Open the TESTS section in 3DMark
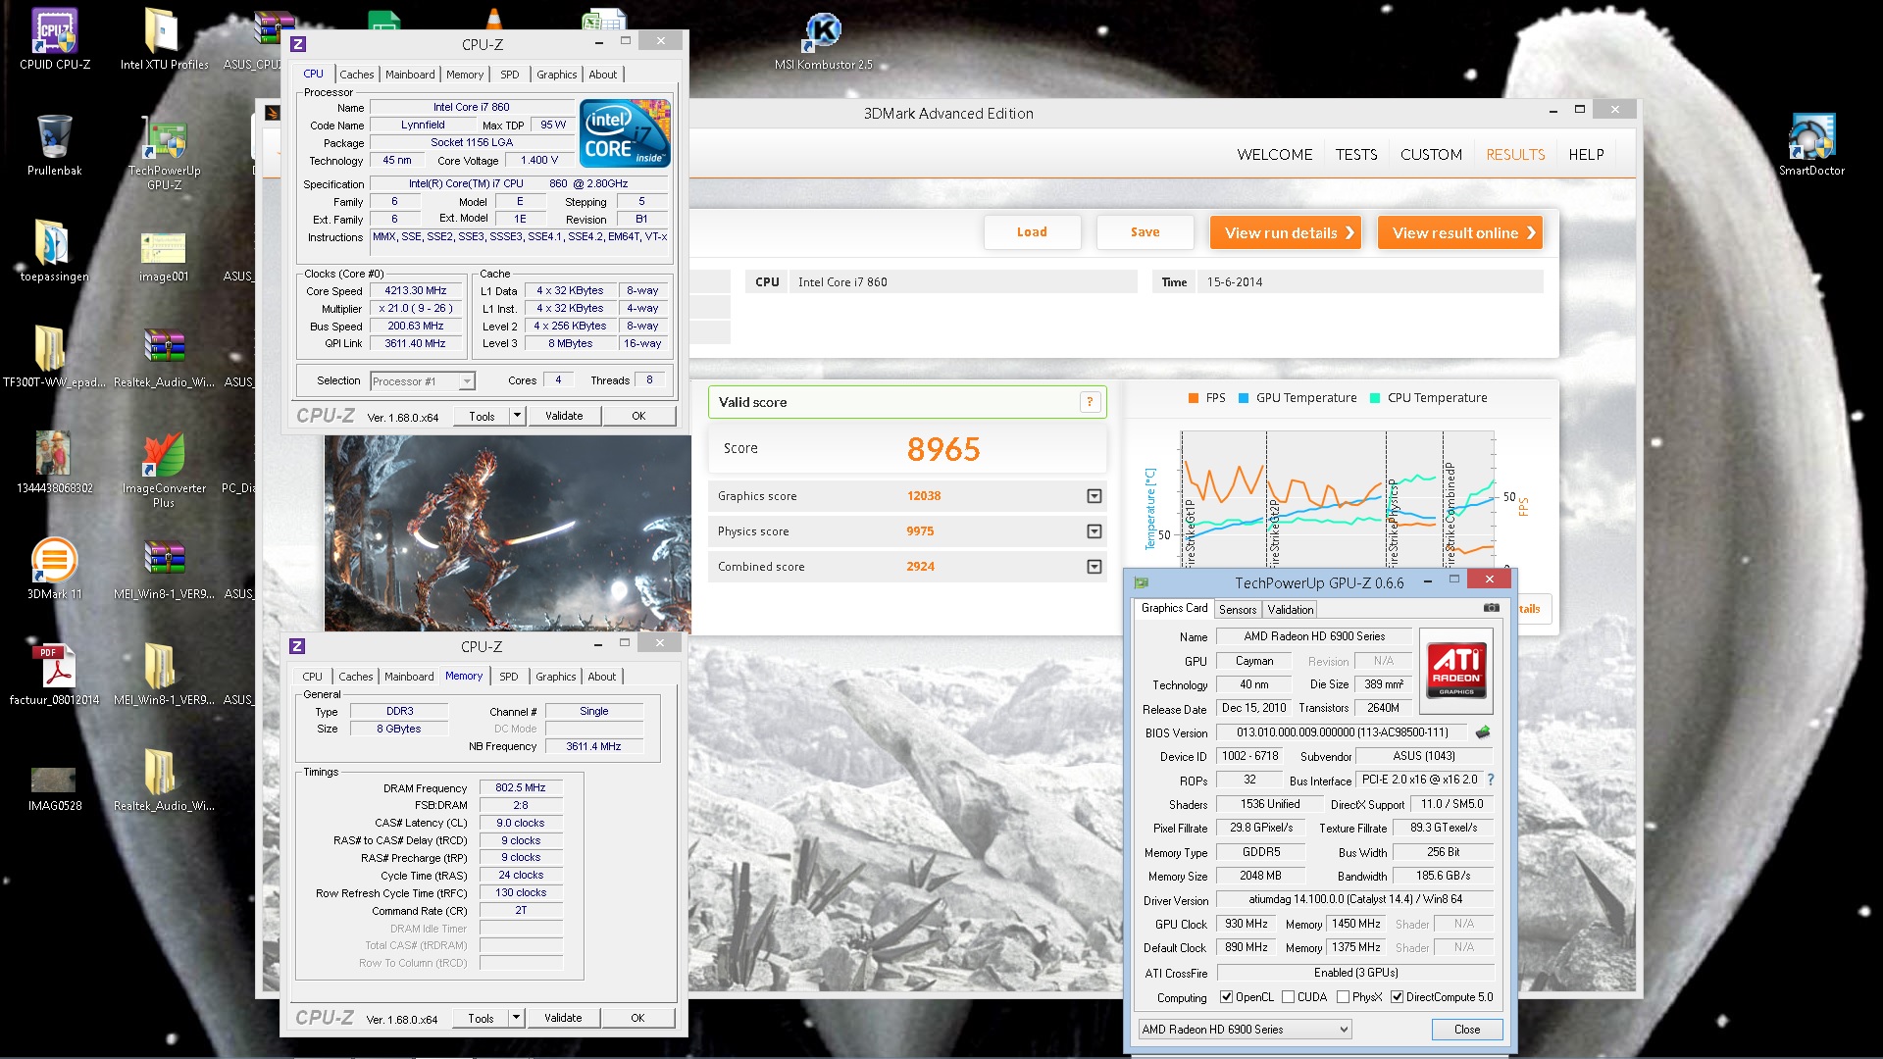The height and width of the screenshot is (1059, 1883). [x=1356, y=155]
